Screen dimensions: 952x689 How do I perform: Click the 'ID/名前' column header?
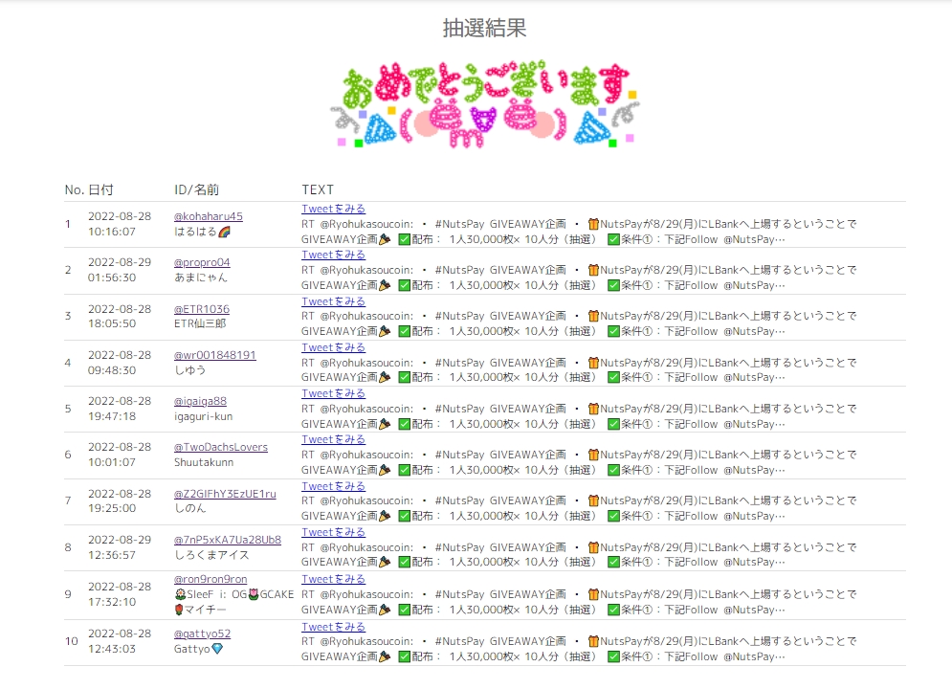[x=197, y=189]
